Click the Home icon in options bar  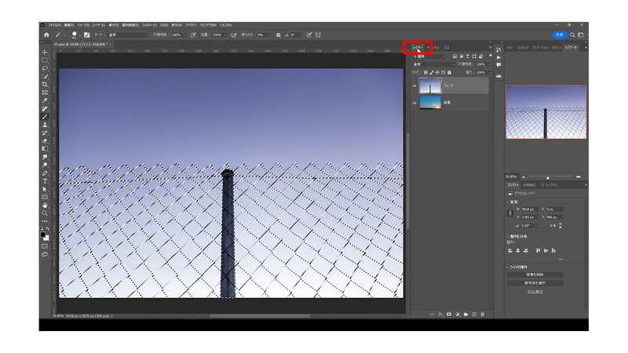46,35
